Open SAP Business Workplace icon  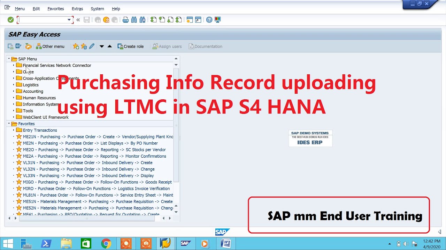29,46
